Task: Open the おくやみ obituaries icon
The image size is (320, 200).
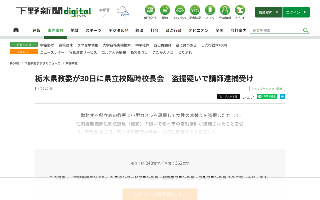Action: point(180,12)
